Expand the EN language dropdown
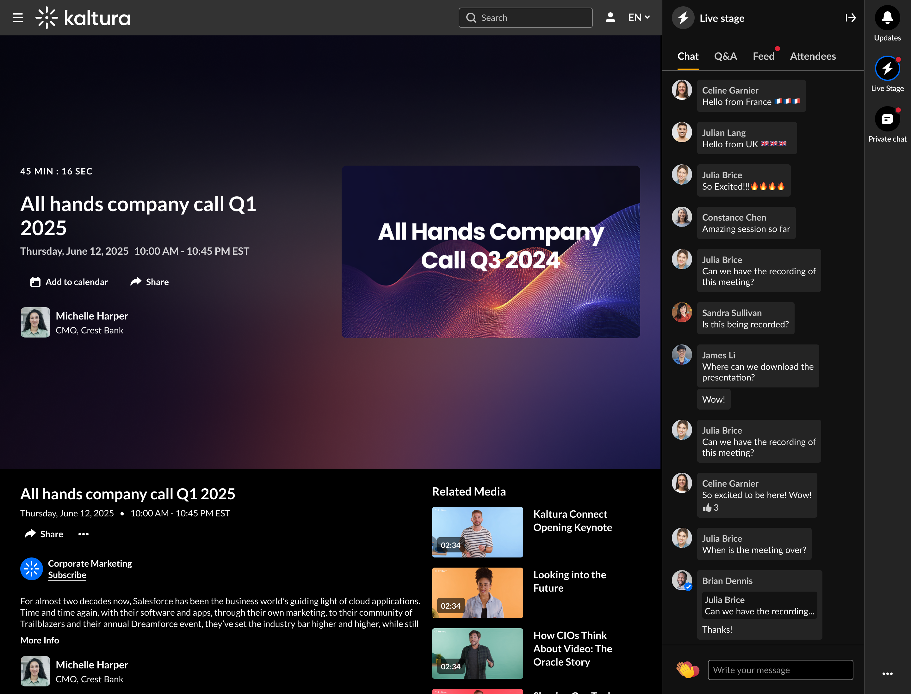 click(639, 17)
